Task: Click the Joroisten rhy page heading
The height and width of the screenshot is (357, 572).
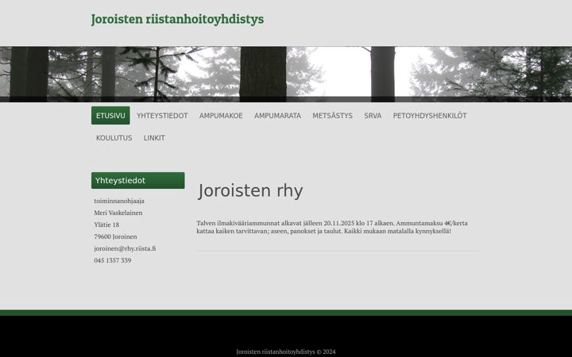Action: tap(250, 191)
